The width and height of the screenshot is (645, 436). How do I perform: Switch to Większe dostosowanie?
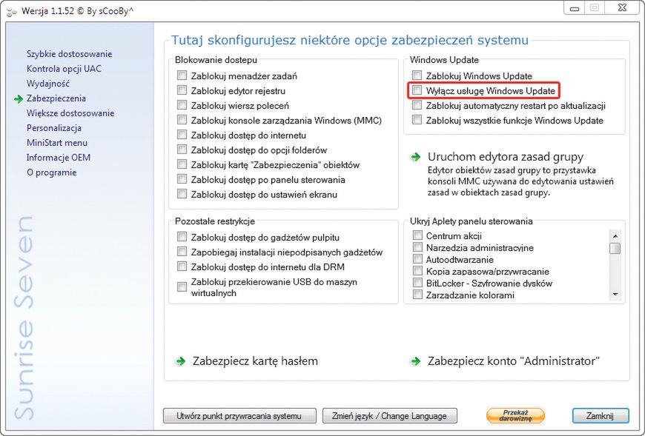70,113
